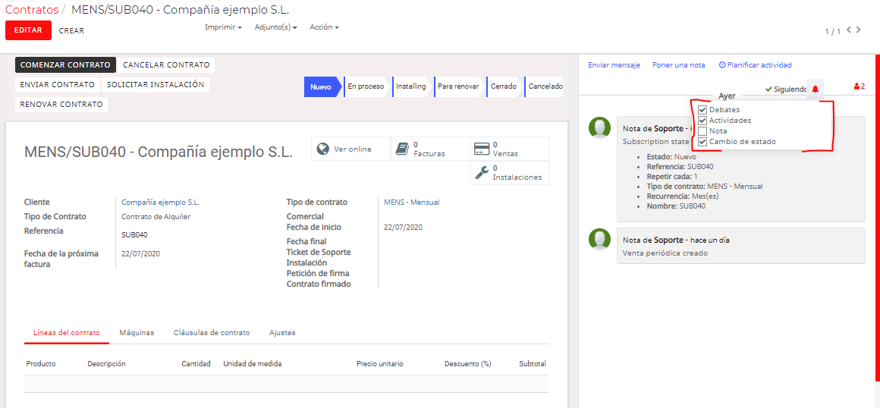The image size is (880, 408).
Task: Click Poner una nota link
Action: tap(678, 65)
